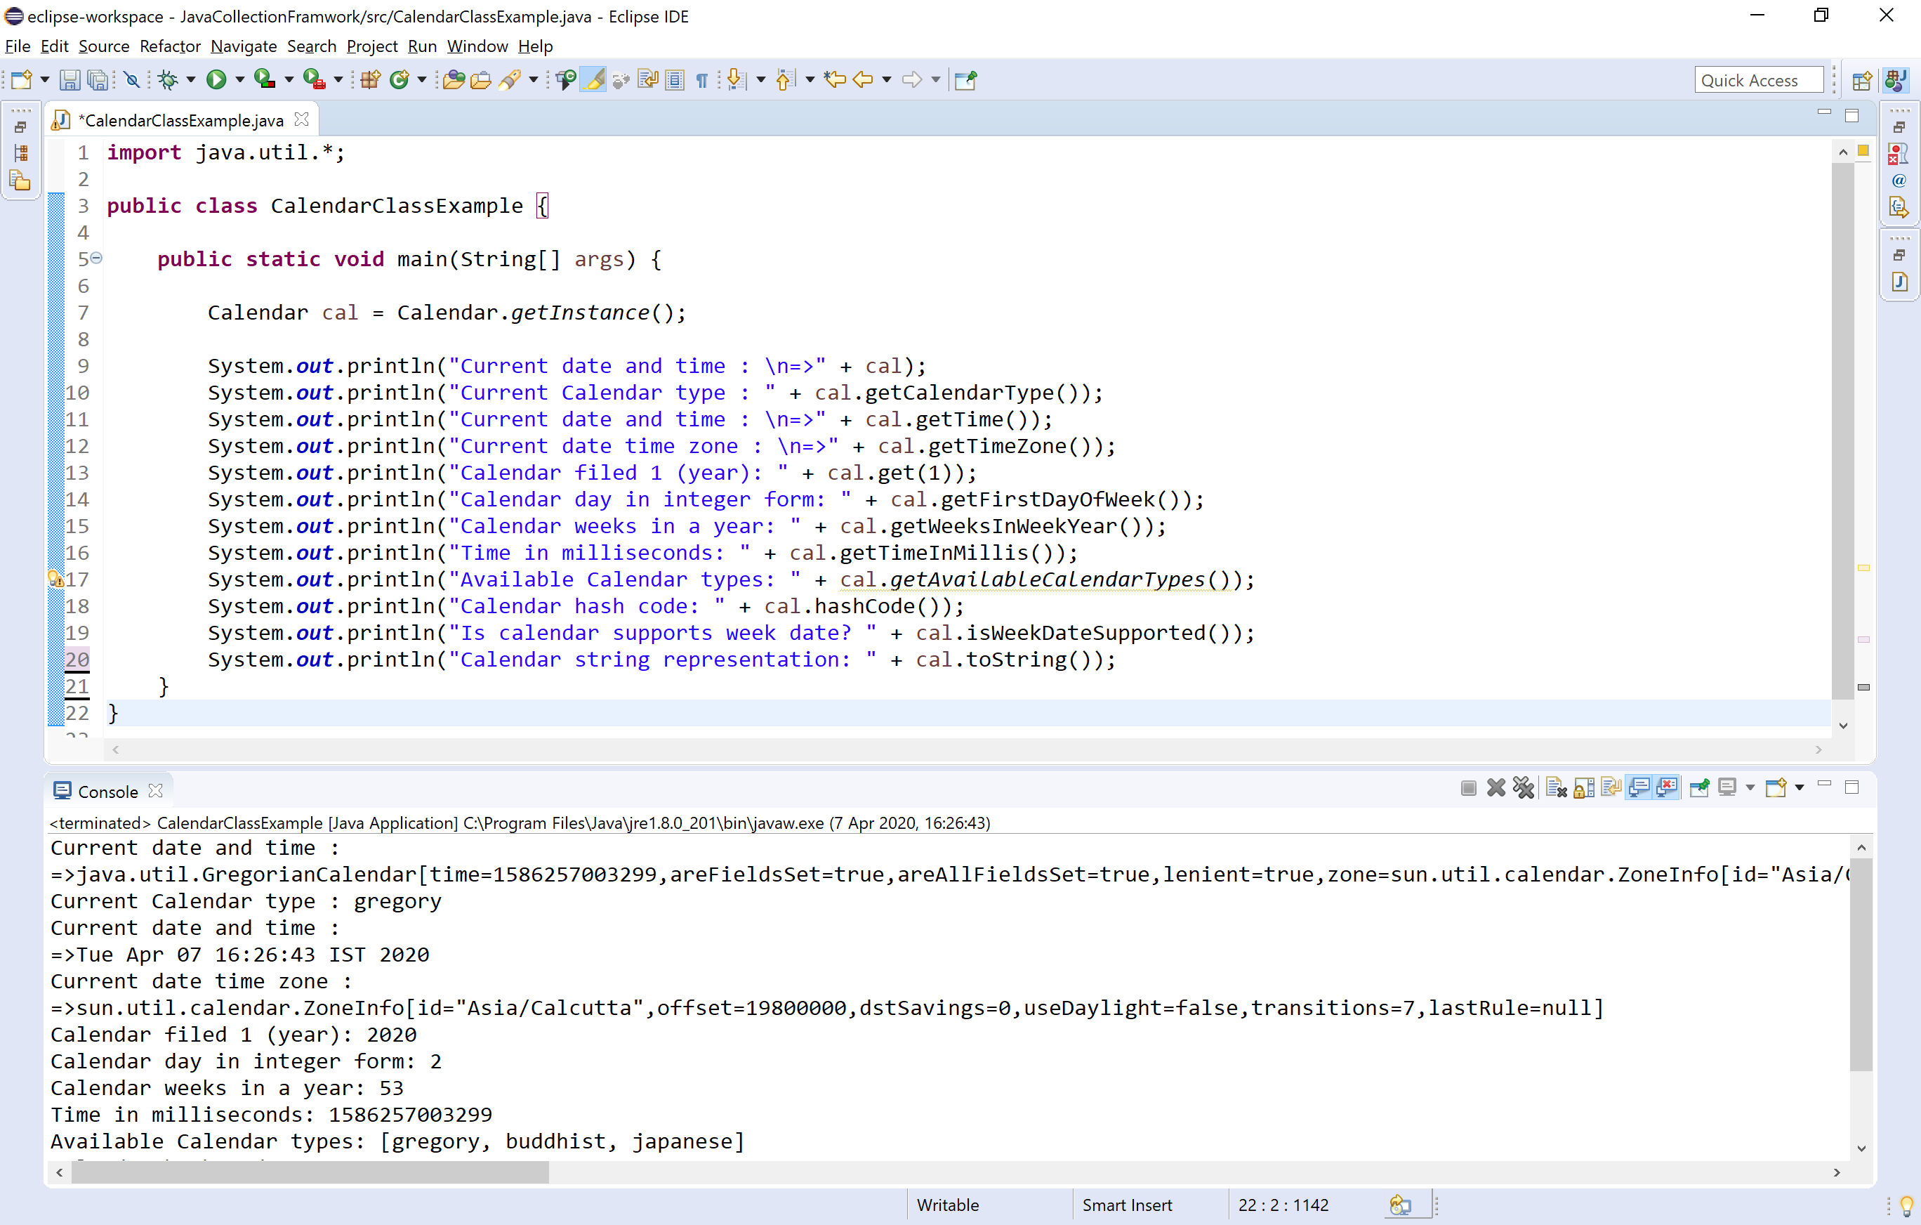Screen dimensions: 1921x1225
Task: Click the Back navigation yellow arrow
Action: pos(863,80)
